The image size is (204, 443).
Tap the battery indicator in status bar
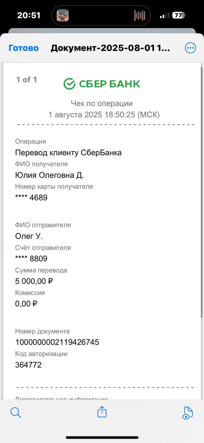pos(179,15)
